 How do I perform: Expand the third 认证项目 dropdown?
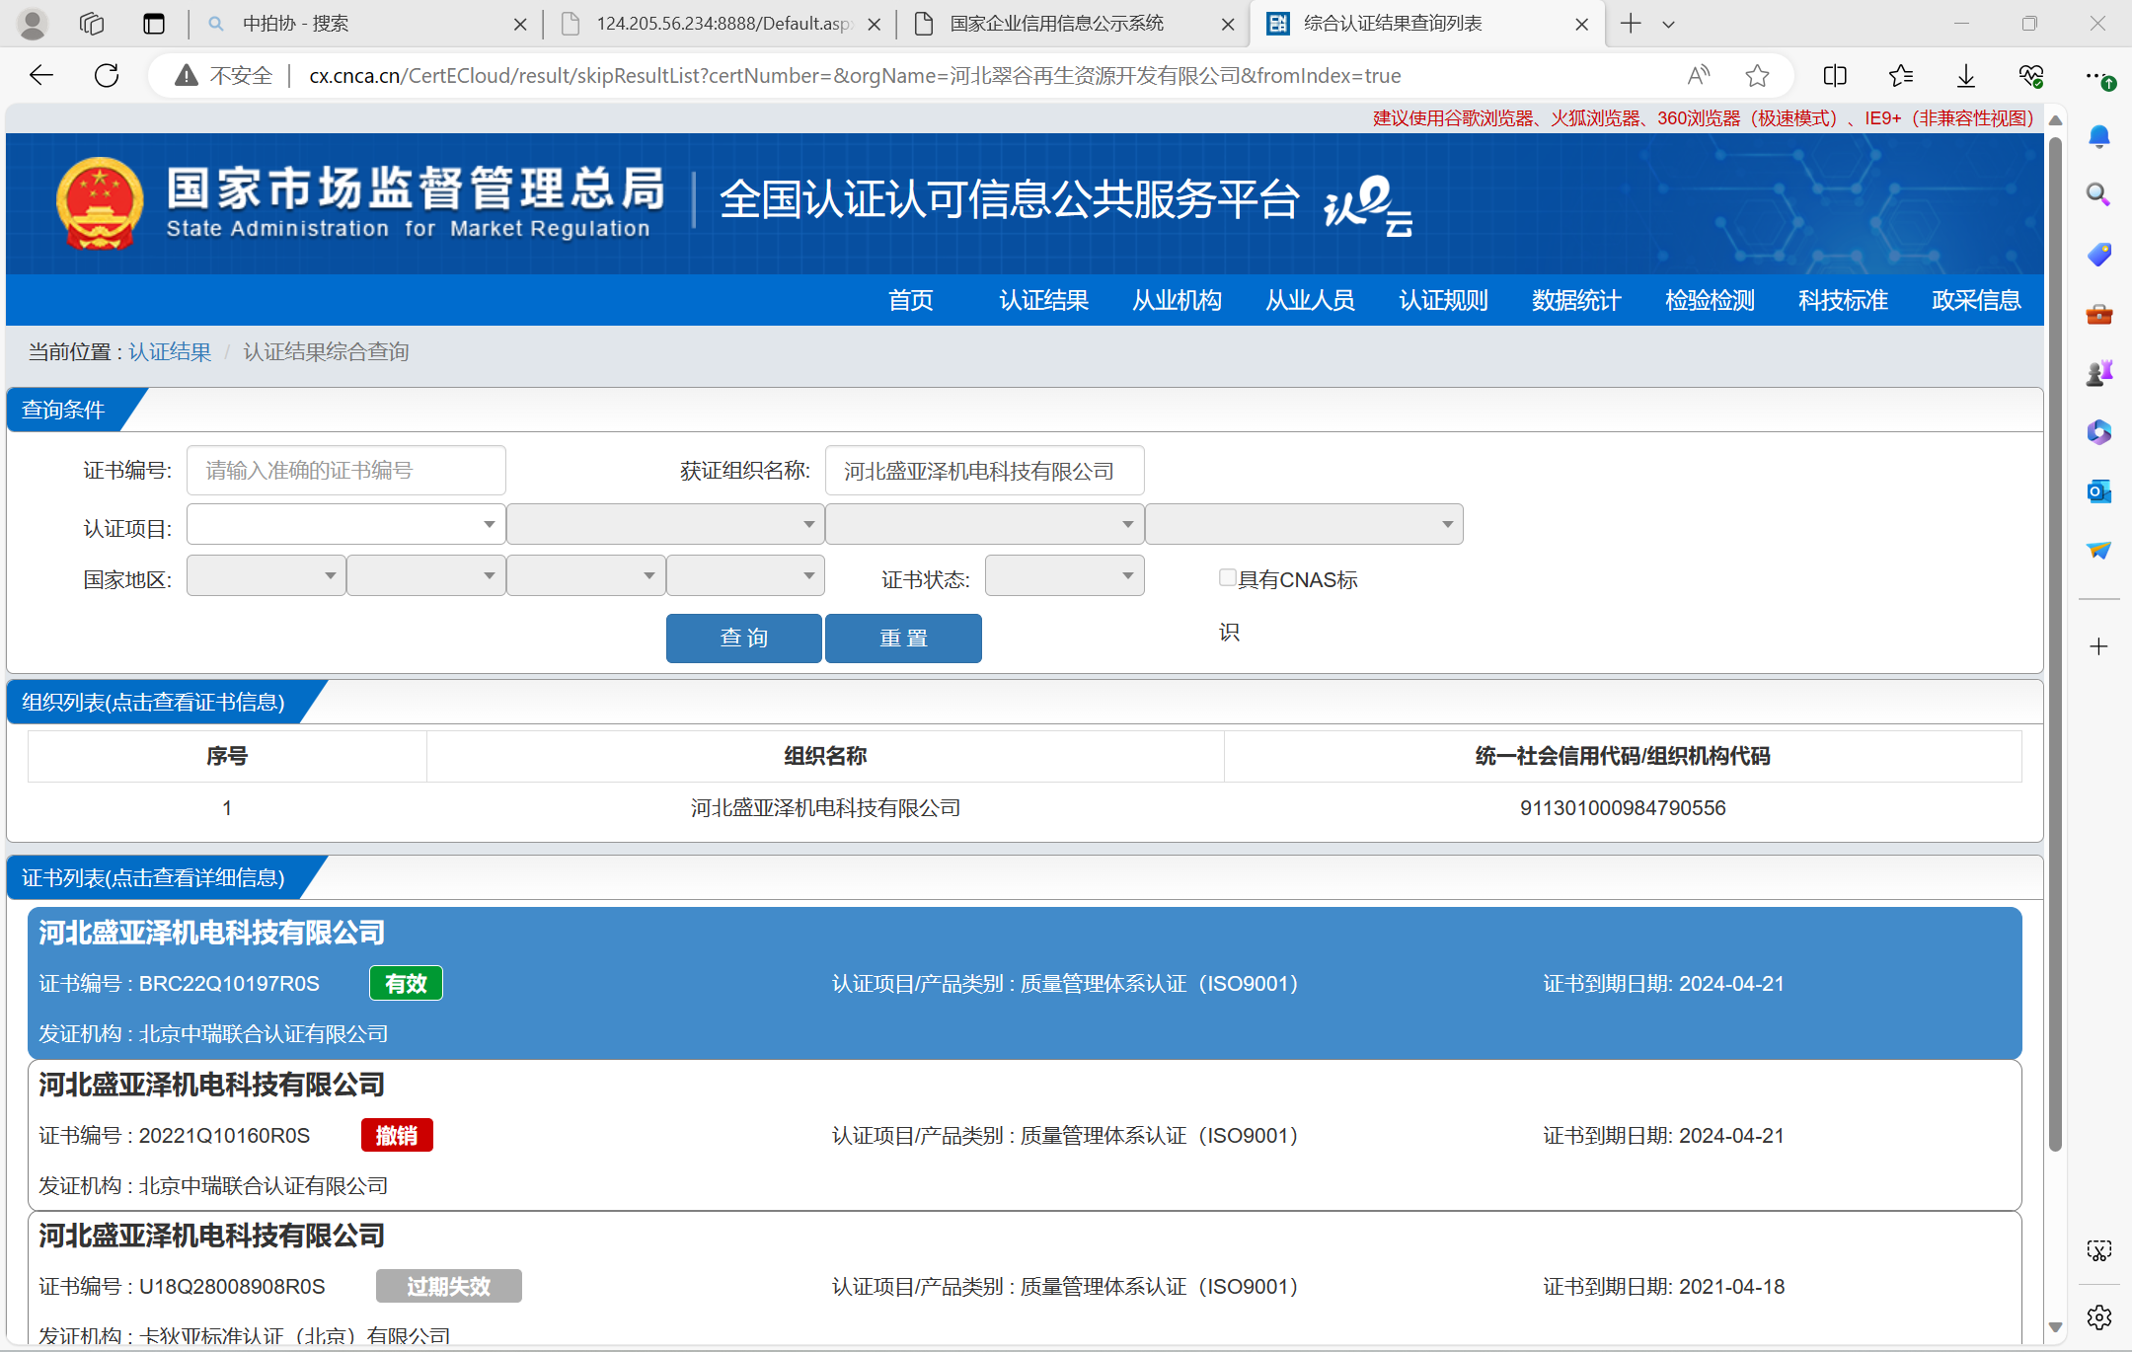pyautogui.click(x=984, y=524)
